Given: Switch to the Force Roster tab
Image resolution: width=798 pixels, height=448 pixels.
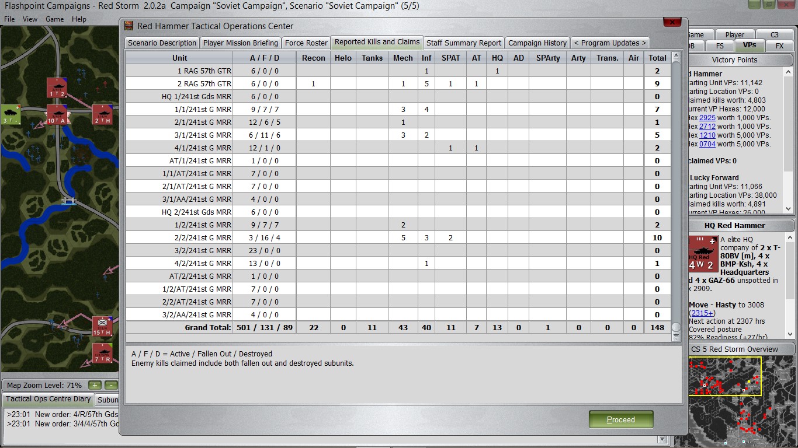Looking at the screenshot, I should click(x=306, y=43).
